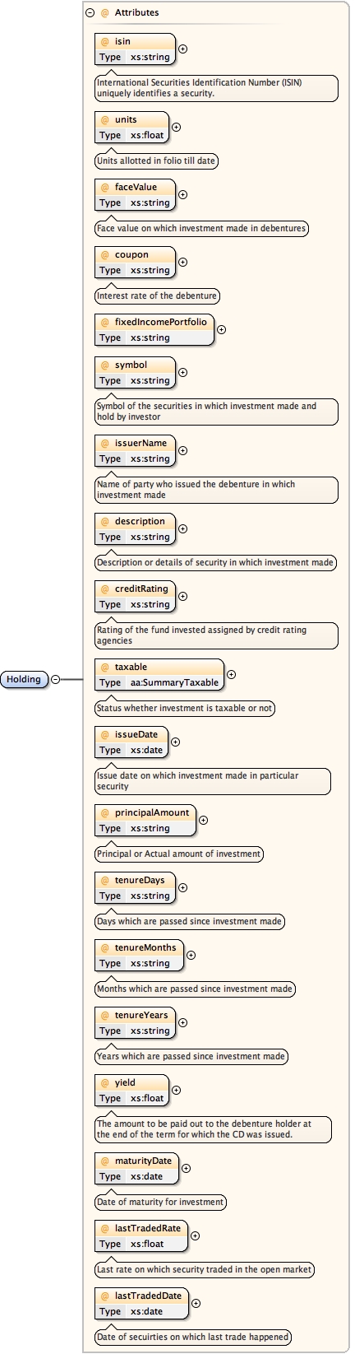
Task: Expand the coupon attribute details
Action: 182,262
